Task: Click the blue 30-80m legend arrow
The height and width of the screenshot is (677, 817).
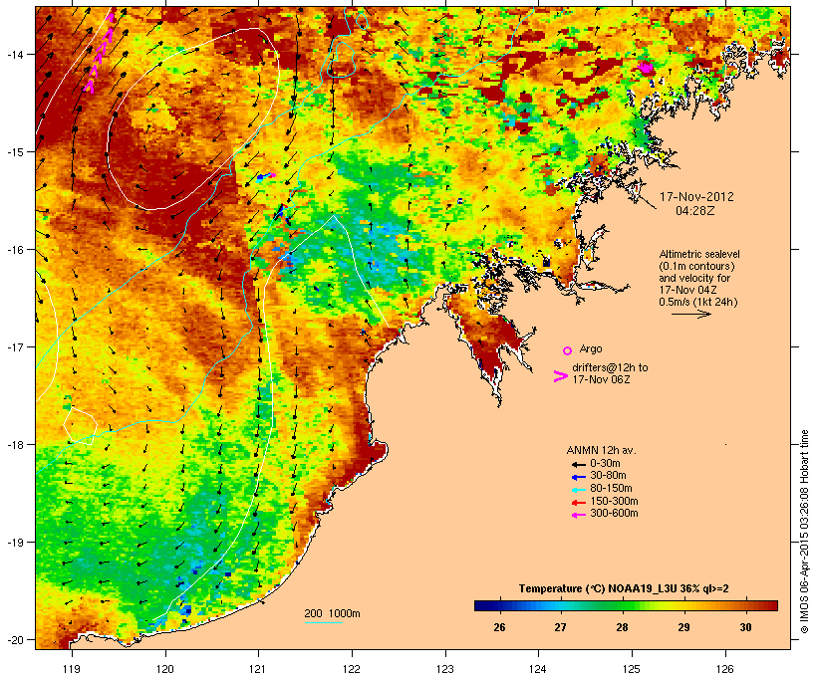Action: [578, 477]
